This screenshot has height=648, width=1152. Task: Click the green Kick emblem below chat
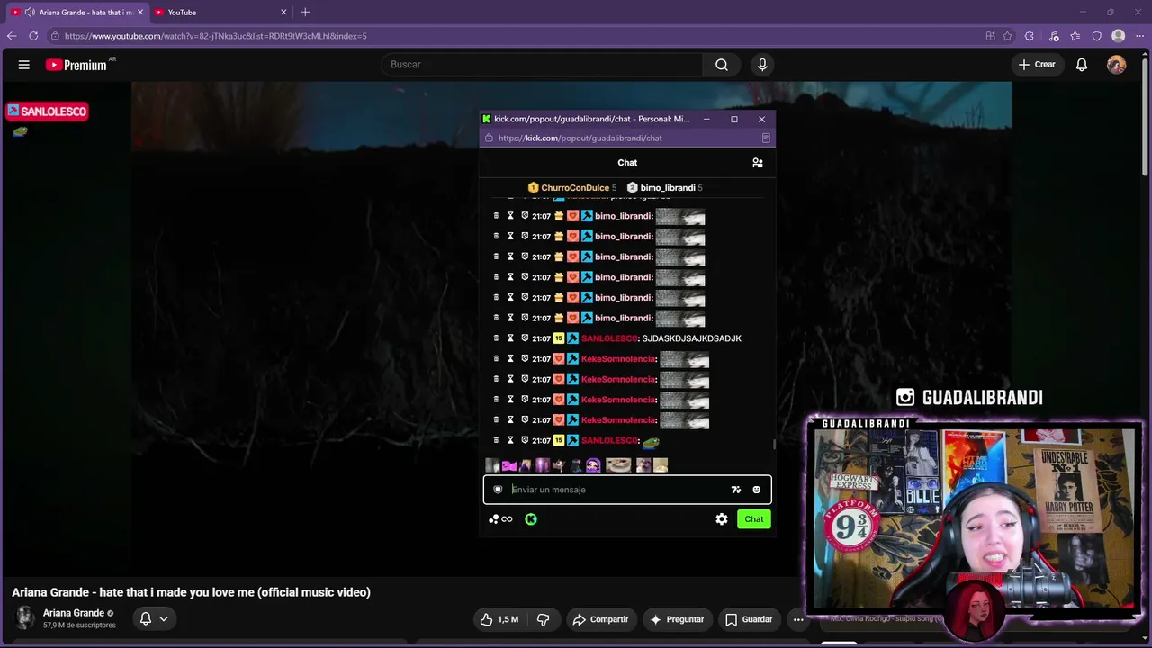(x=531, y=519)
